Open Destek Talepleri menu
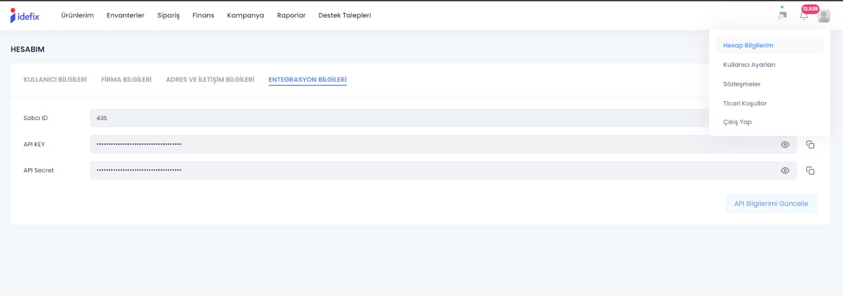 click(x=345, y=15)
